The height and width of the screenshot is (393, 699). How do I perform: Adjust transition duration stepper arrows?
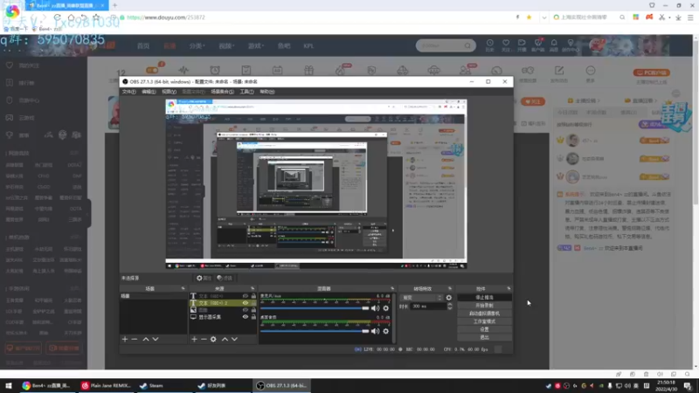click(x=449, y=307)
